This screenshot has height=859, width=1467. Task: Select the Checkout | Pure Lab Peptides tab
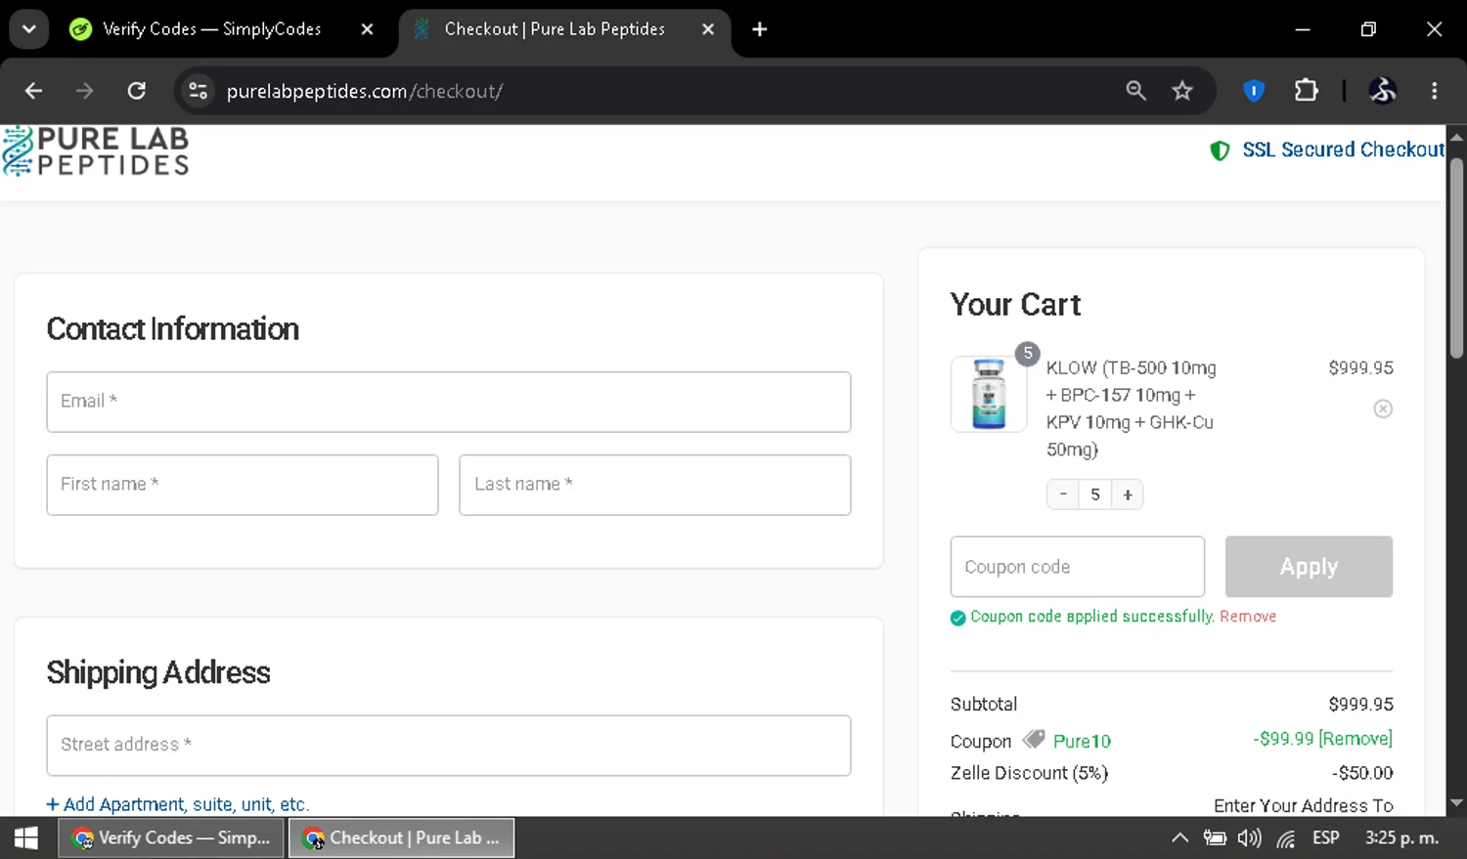555,29
